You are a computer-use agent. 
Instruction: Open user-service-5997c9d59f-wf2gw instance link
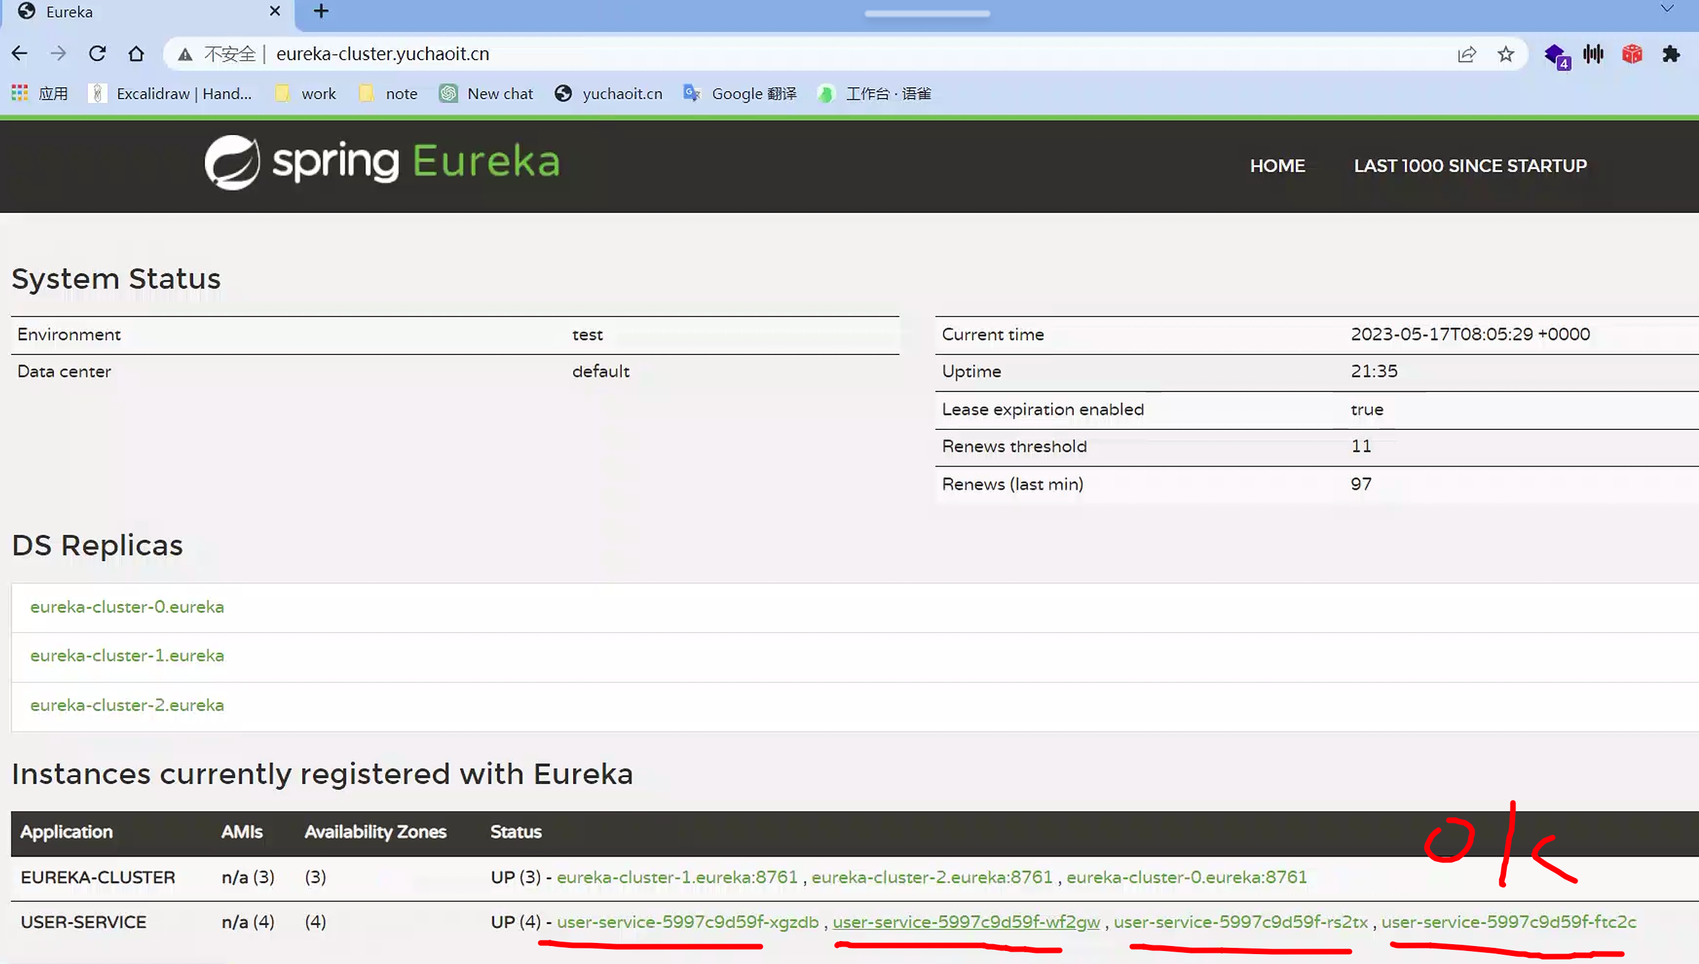coord(965,922)
